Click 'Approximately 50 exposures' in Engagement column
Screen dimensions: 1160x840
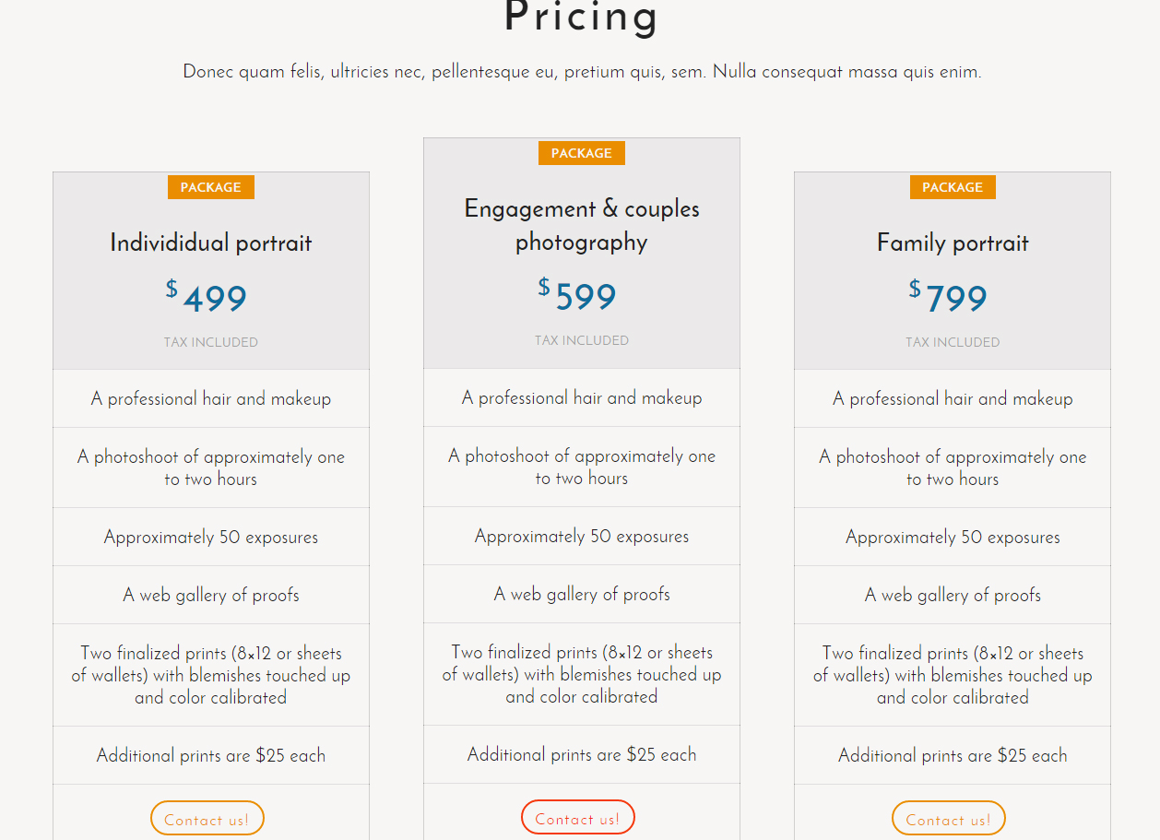pos(582,536)
